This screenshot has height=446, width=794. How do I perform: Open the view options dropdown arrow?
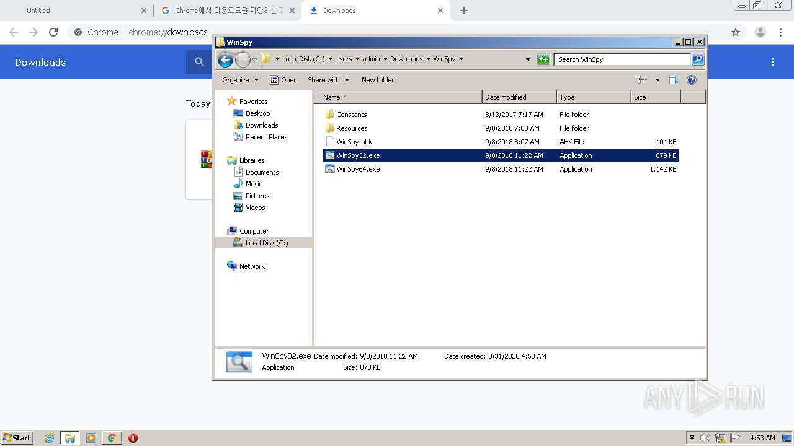(658, 80)
